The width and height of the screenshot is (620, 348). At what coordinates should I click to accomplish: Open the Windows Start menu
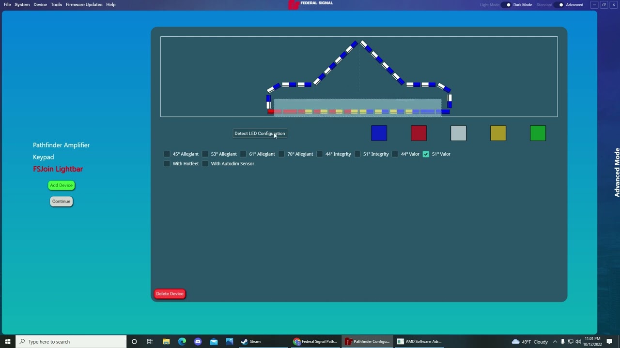point(7,342)
